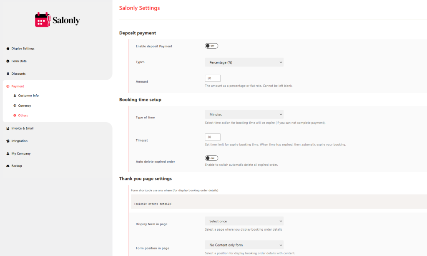Select the Others submenu link
This screenshot has height=256, width=427.
(x=23, y=116)
